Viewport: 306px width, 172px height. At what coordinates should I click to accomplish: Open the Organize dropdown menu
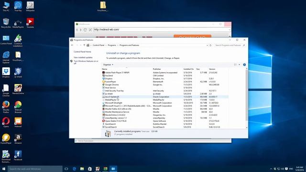tap(108, 64)
